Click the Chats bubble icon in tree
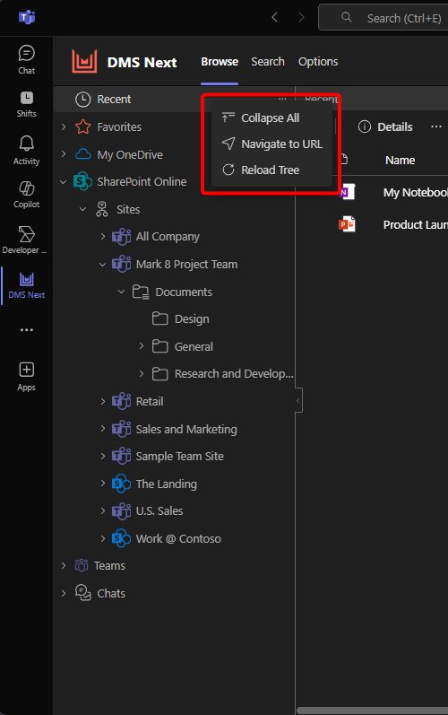Screen dimensions: 448x715 [x=82, y=593]
